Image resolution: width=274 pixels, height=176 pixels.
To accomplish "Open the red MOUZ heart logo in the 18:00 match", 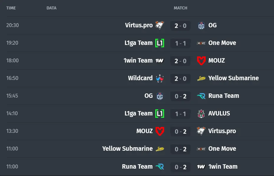I will (x=201, y=61).
